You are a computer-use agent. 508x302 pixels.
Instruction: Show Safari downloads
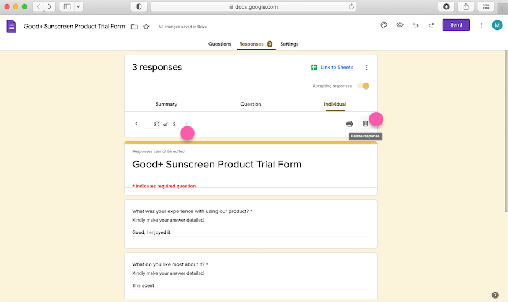point(446,6)
